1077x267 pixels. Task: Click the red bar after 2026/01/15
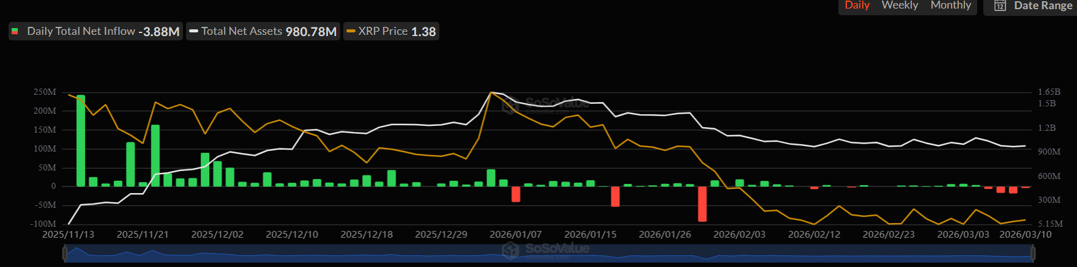(x=615, y=196)
